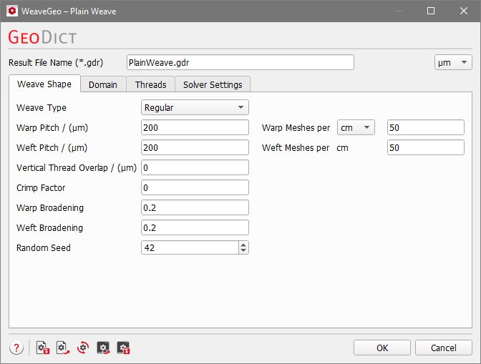481x364 pixels.
Task: Click the 'Weave Type' label
Action: coord(42,107)
